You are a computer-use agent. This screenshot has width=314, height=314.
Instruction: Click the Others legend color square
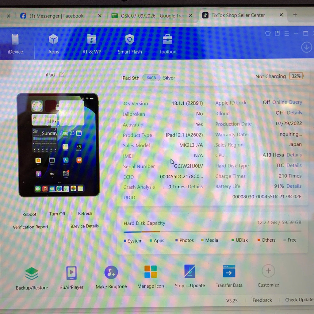click(258, 240)
